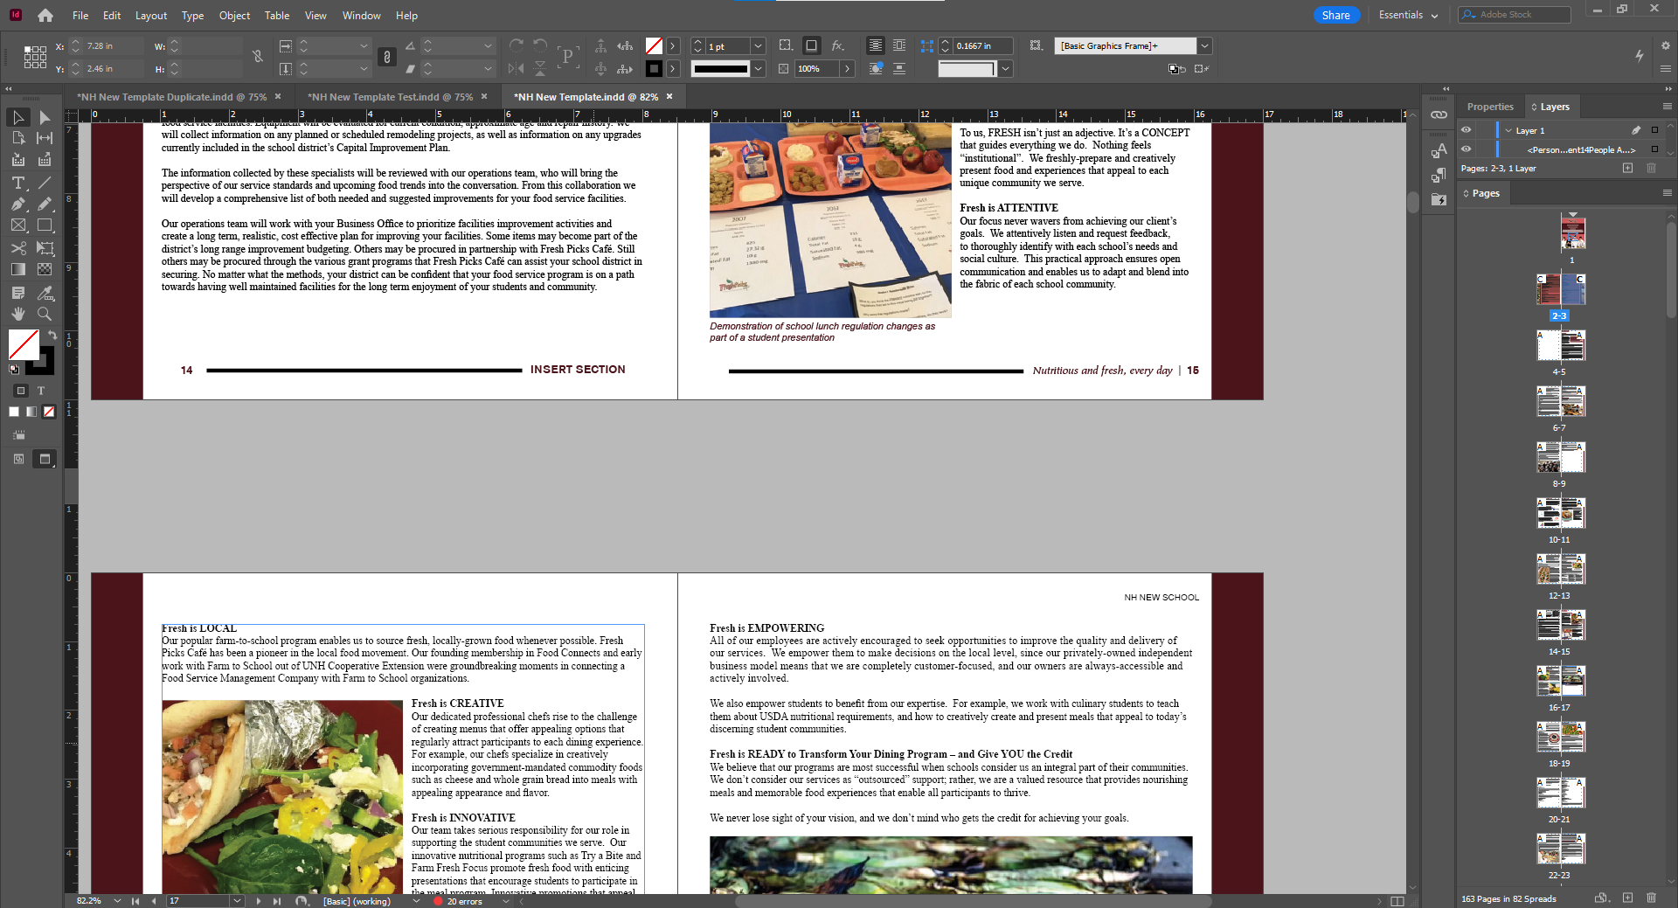Toggle Apply Gradient button
This screenshot has width=1678, height=908.
pos(31,412)
